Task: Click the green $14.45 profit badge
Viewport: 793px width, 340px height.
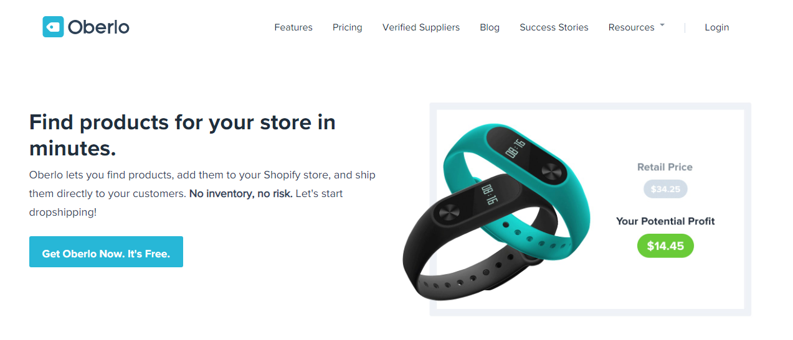Action: pos(665,246)
